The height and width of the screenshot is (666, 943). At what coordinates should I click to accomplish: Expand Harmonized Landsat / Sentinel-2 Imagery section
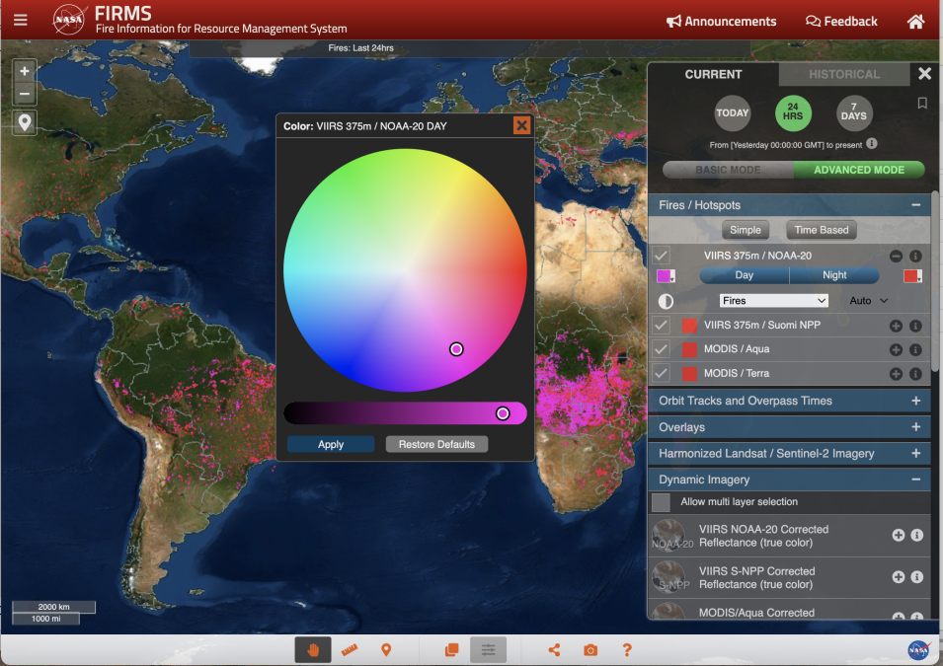coord(915,453)
